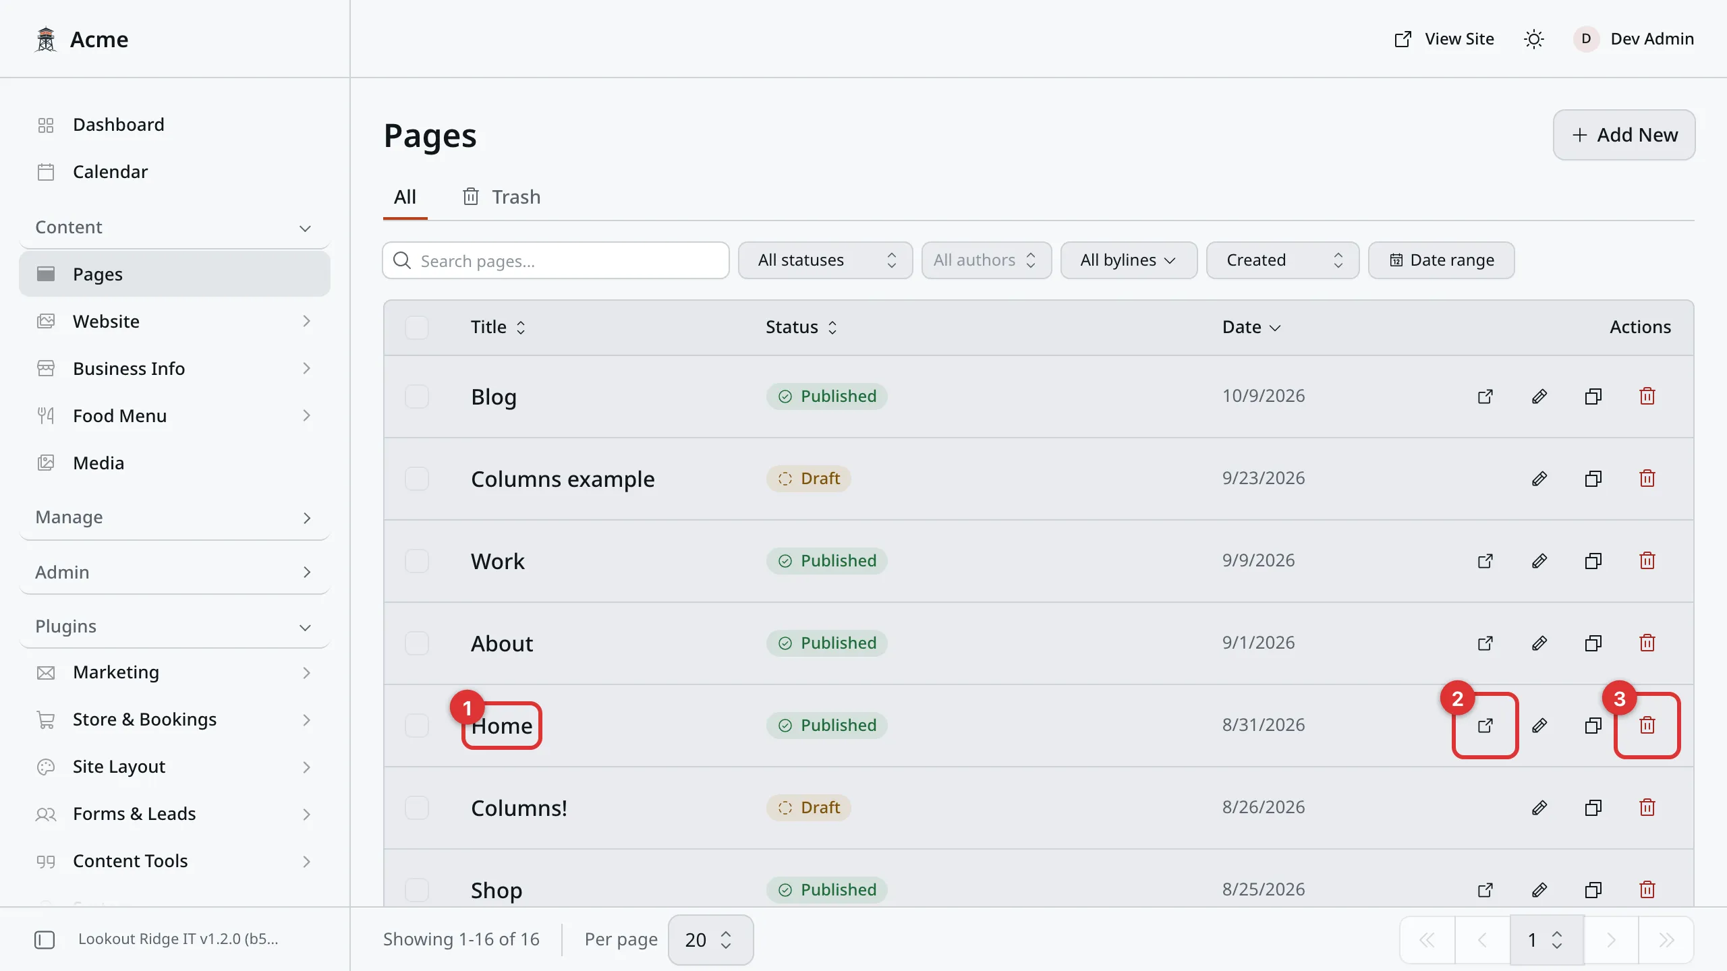Duplicate the Columns example page
Screen dimensions: 1727x971
(1593, 479)
